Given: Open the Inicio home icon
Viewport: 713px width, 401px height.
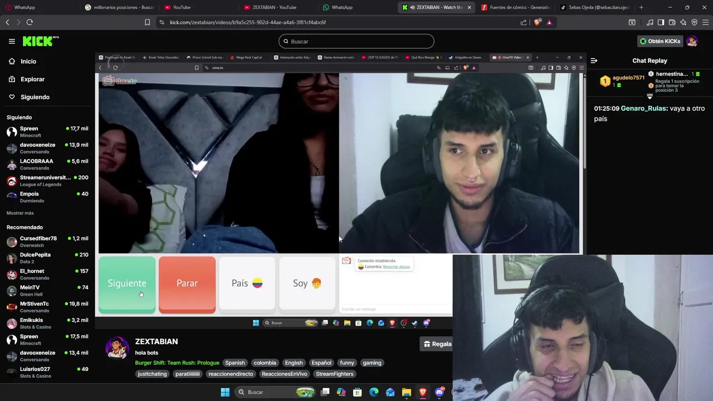Looking at the screenshot, I should coord(12,61).
